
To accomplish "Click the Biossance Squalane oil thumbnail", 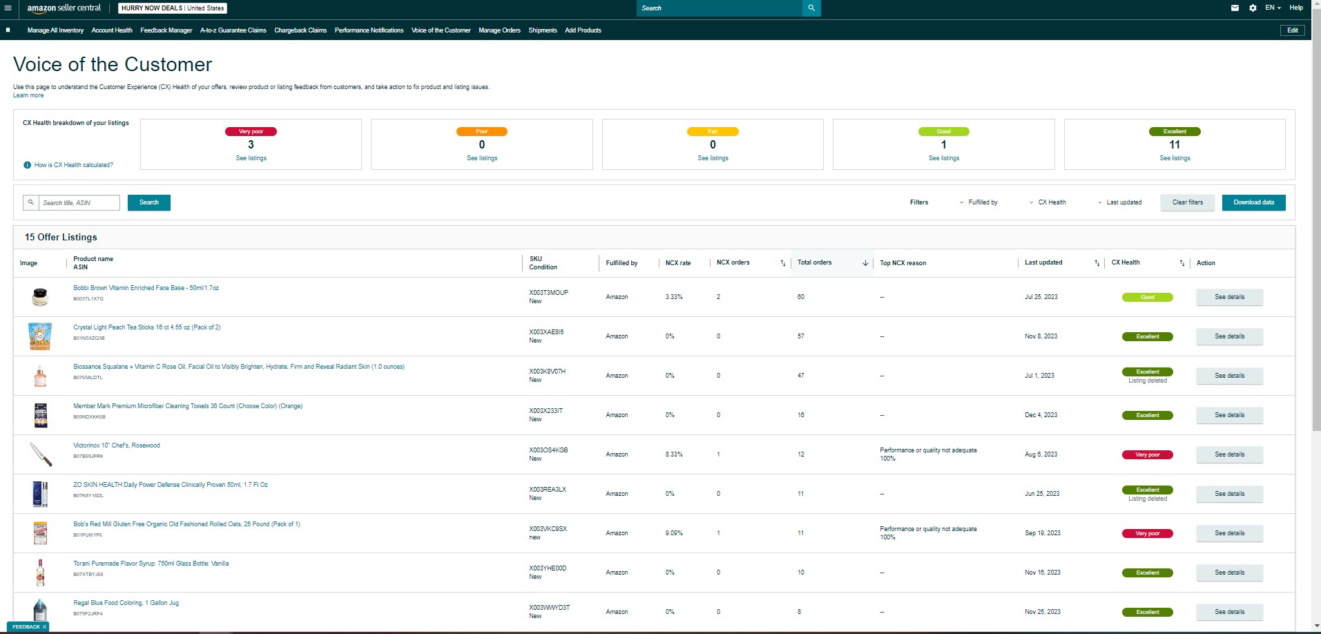I will click(40, 376).
